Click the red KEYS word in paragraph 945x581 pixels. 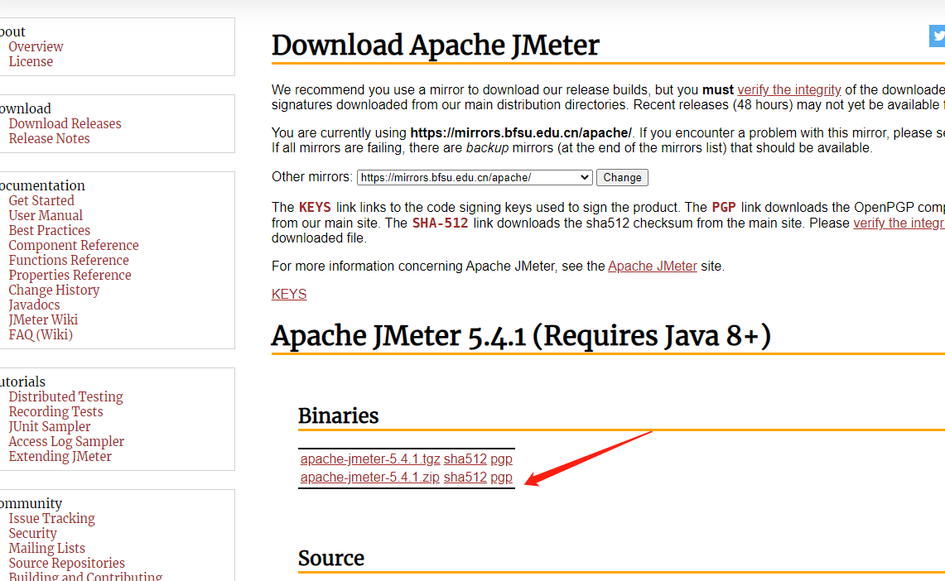(x=315, y=208)
